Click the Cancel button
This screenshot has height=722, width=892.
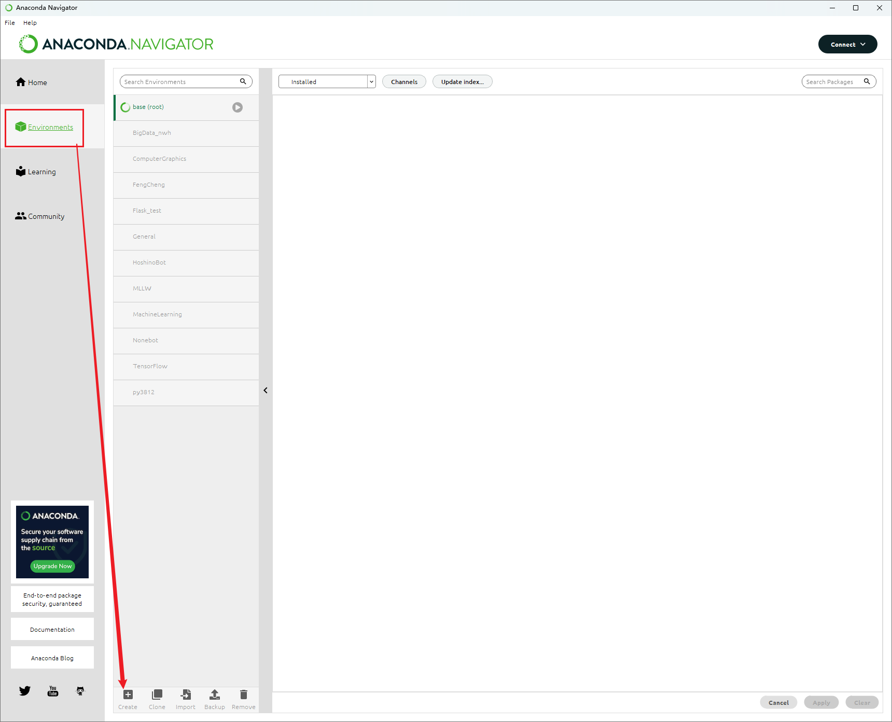tap(778, 702)
